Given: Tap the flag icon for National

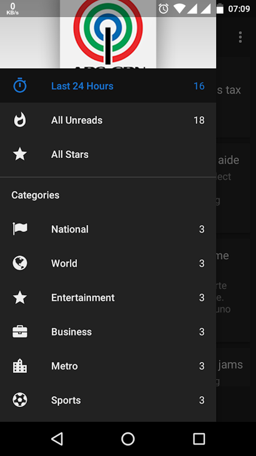Looking at the screenshot, I should 20,229.
